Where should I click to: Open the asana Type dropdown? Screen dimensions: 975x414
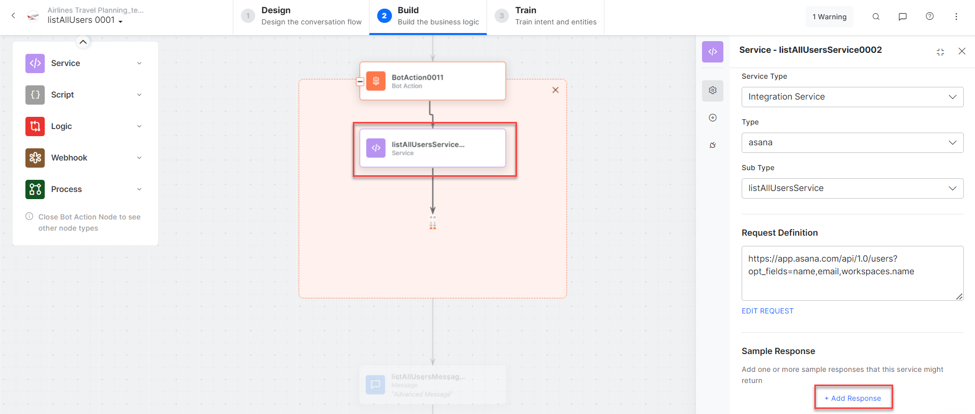coord(852,143)
